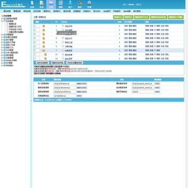Image resolution: width=188 pixels, height=188 pixels.
Task: Click the WAP管理 folder icon in sidebar tree
Action: coord(5,63)
